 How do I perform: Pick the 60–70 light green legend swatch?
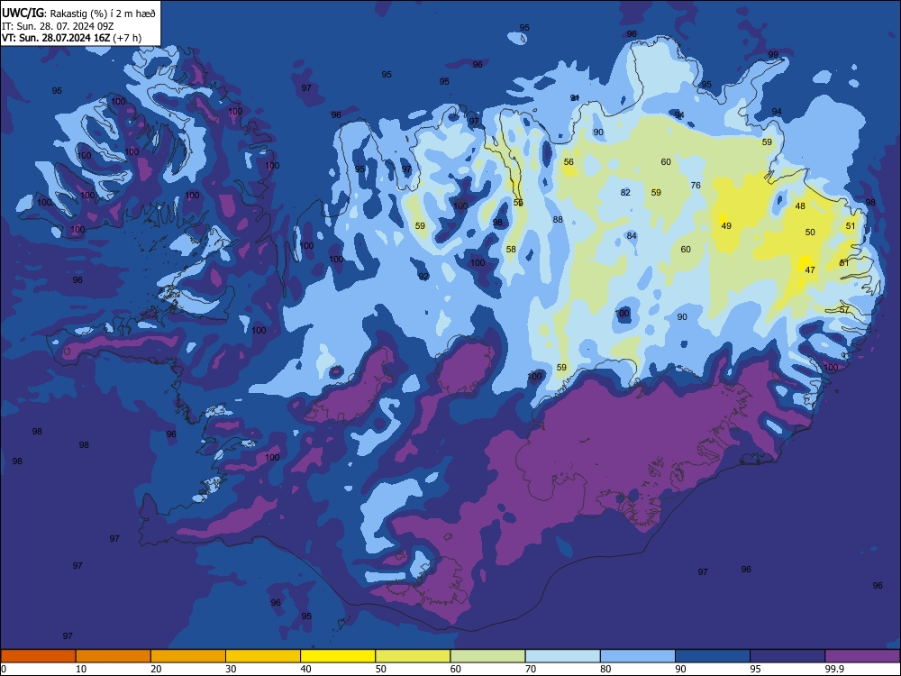click(487, 656)
